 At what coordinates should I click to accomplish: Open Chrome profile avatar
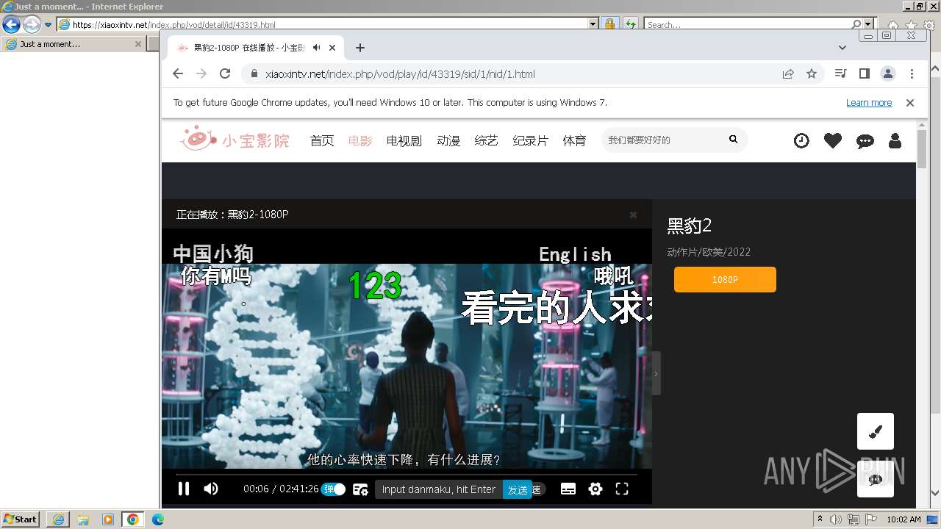pyautogui.click(x=888, y=73)
